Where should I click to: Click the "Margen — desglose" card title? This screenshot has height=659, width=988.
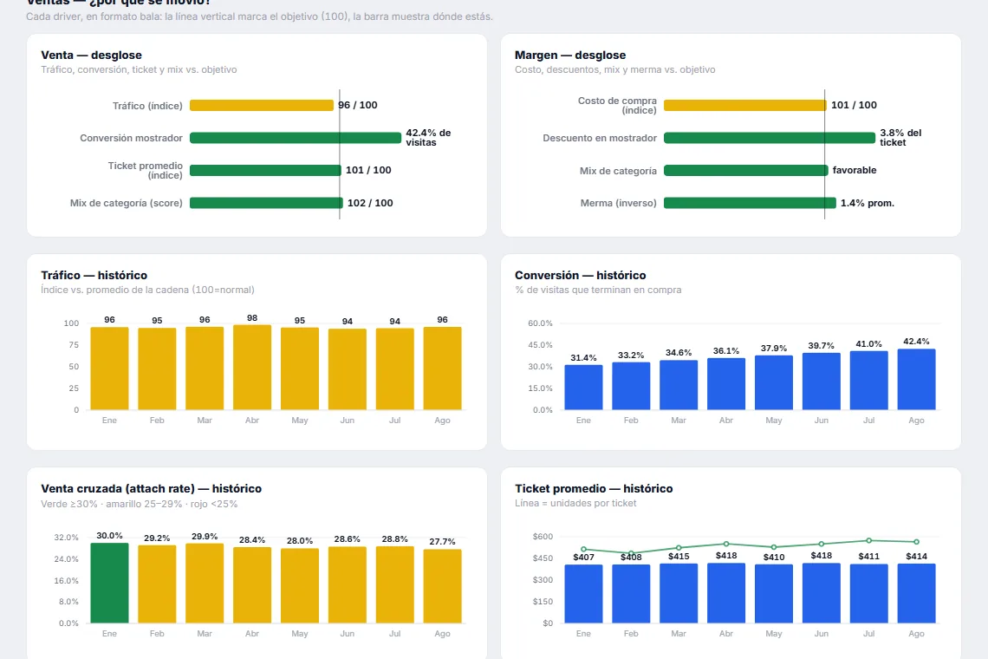coord(570,55)
